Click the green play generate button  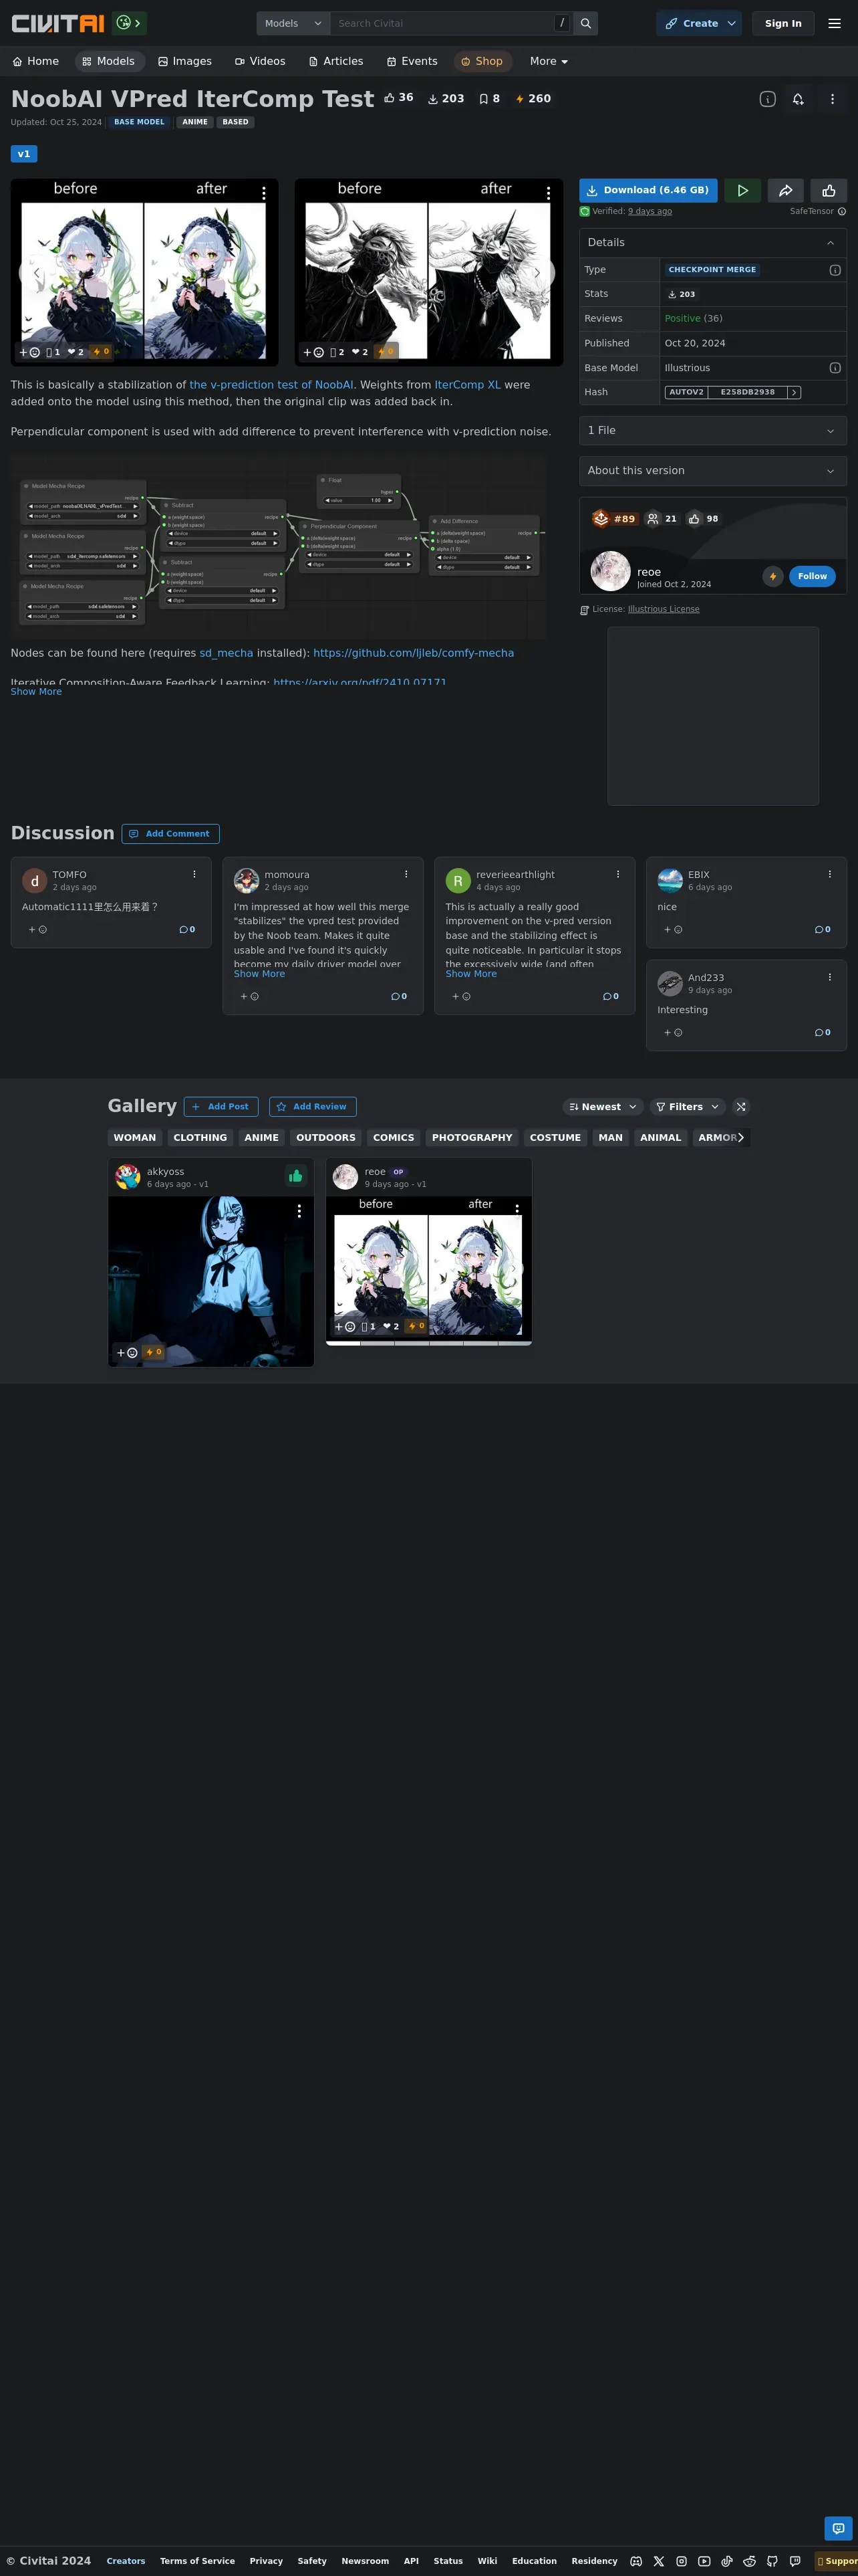(742, 190)
